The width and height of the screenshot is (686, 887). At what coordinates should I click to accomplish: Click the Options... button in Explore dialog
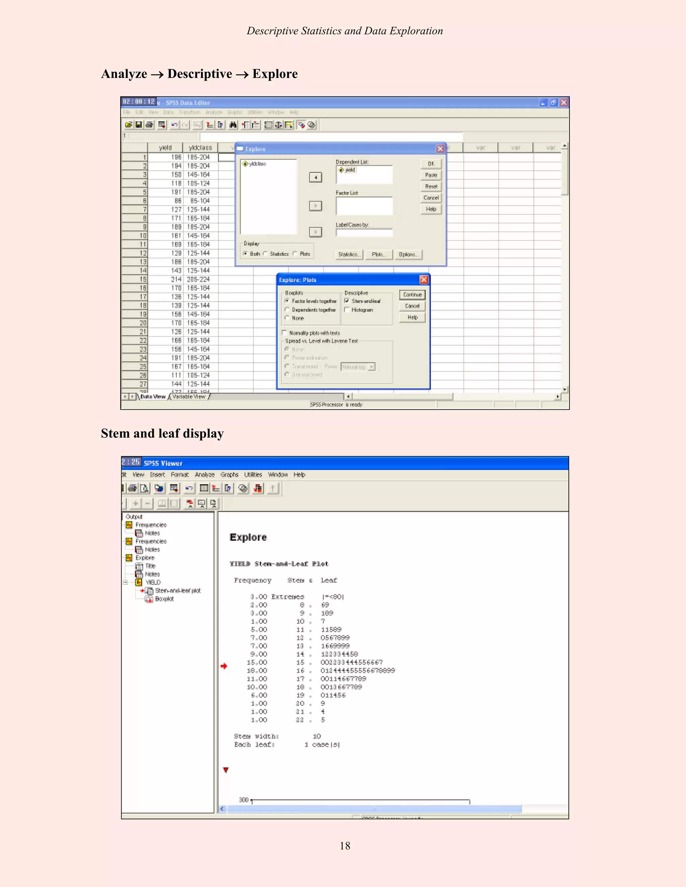coord(409,255)
